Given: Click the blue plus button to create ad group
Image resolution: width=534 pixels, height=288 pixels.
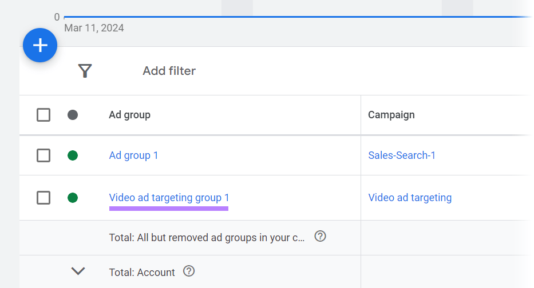Looking at the screenshot, I should coord(40,45).
